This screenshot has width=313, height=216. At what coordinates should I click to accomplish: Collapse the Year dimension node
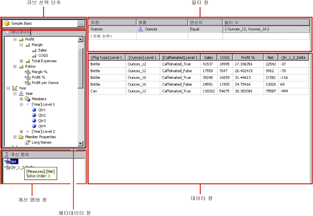click(8, 88)
